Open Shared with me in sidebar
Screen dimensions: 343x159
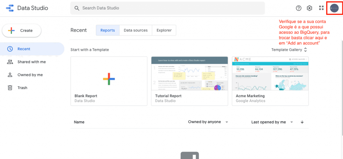[31, 62]
